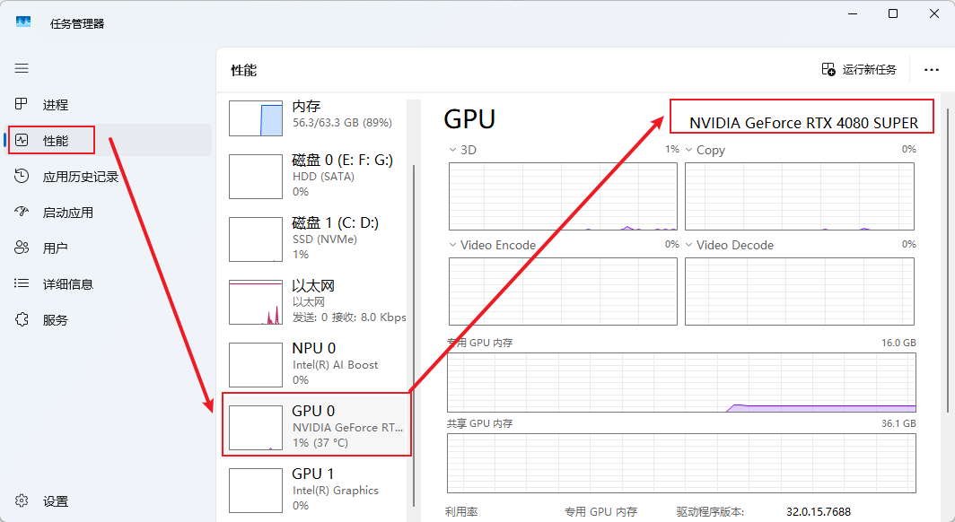Viewport: 955px width, 522px height.
Task: Open the Video Encode engine dropdown
Action: [452, 245]
